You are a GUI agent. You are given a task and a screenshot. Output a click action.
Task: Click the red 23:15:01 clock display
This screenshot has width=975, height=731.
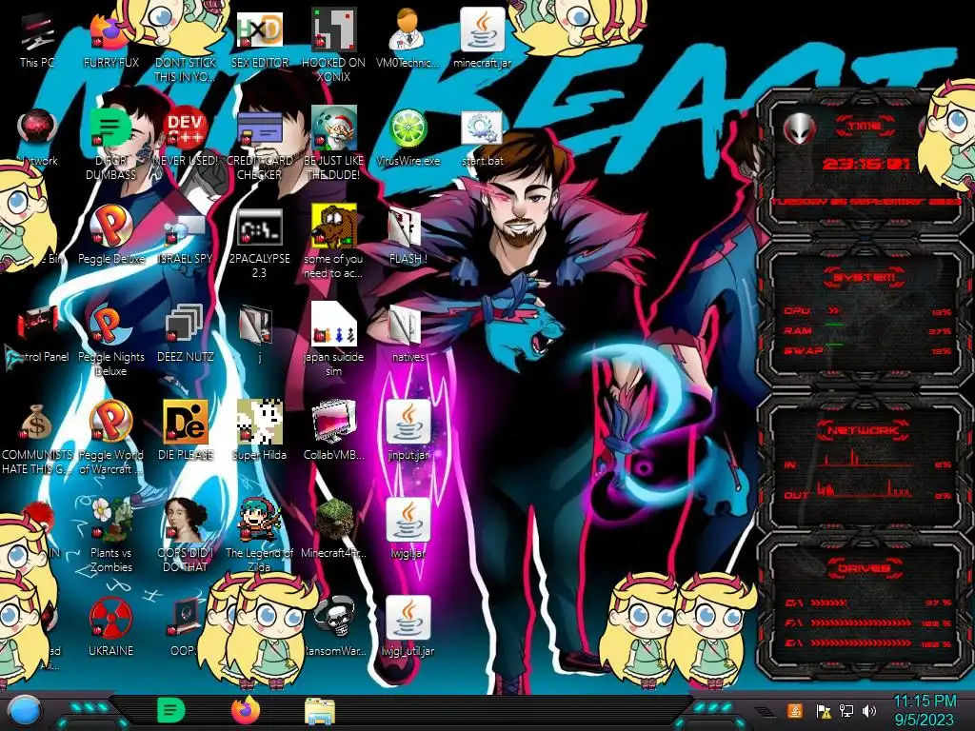(866, 164)
